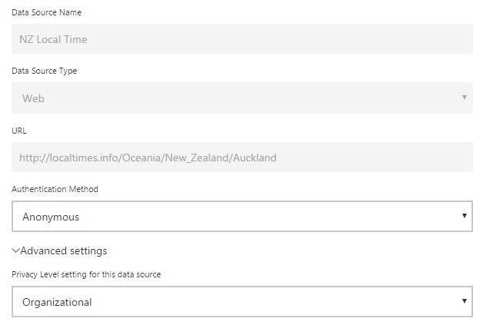Open the Authentication Method dropdown

pyautogui.click(x=241, y=217)
